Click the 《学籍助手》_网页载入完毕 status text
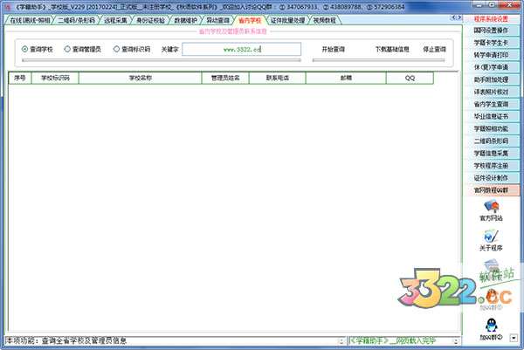This screenshot has height=350, width=524. (x=393, y=340)
